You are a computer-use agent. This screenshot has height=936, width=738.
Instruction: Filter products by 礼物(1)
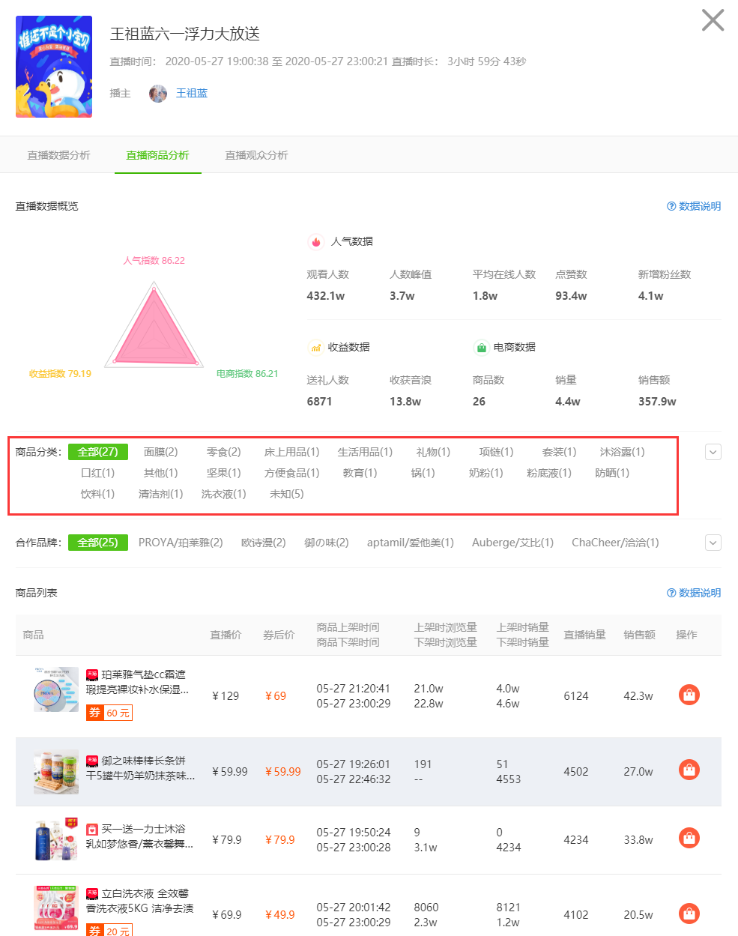pos(433,452)
